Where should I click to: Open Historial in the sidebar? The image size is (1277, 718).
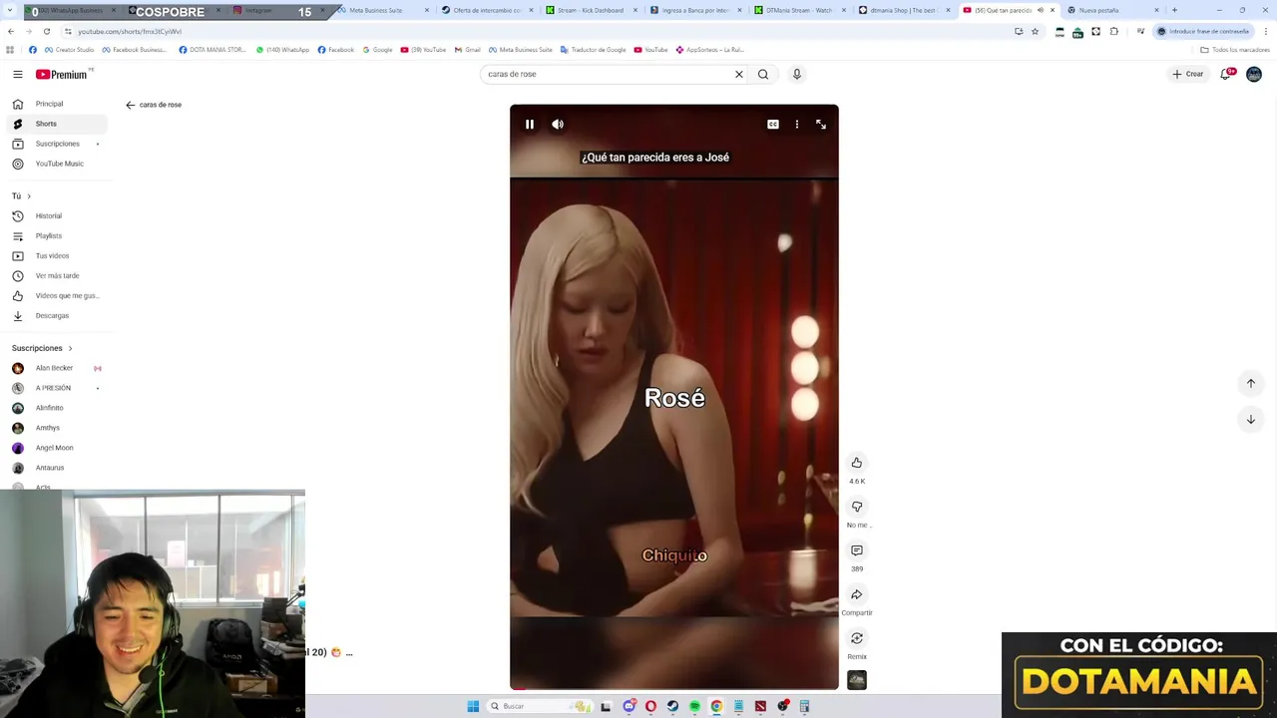56,215
